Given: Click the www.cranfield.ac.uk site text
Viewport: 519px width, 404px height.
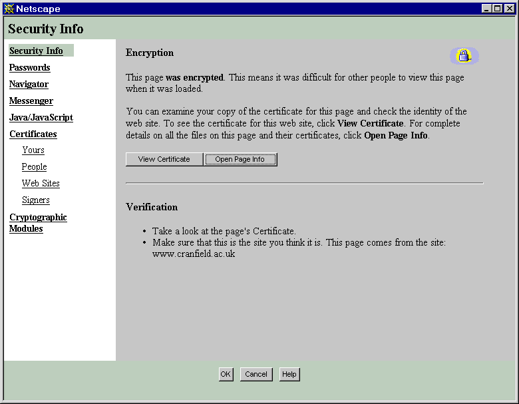Looking at the screenshot, I should point(194,254).
